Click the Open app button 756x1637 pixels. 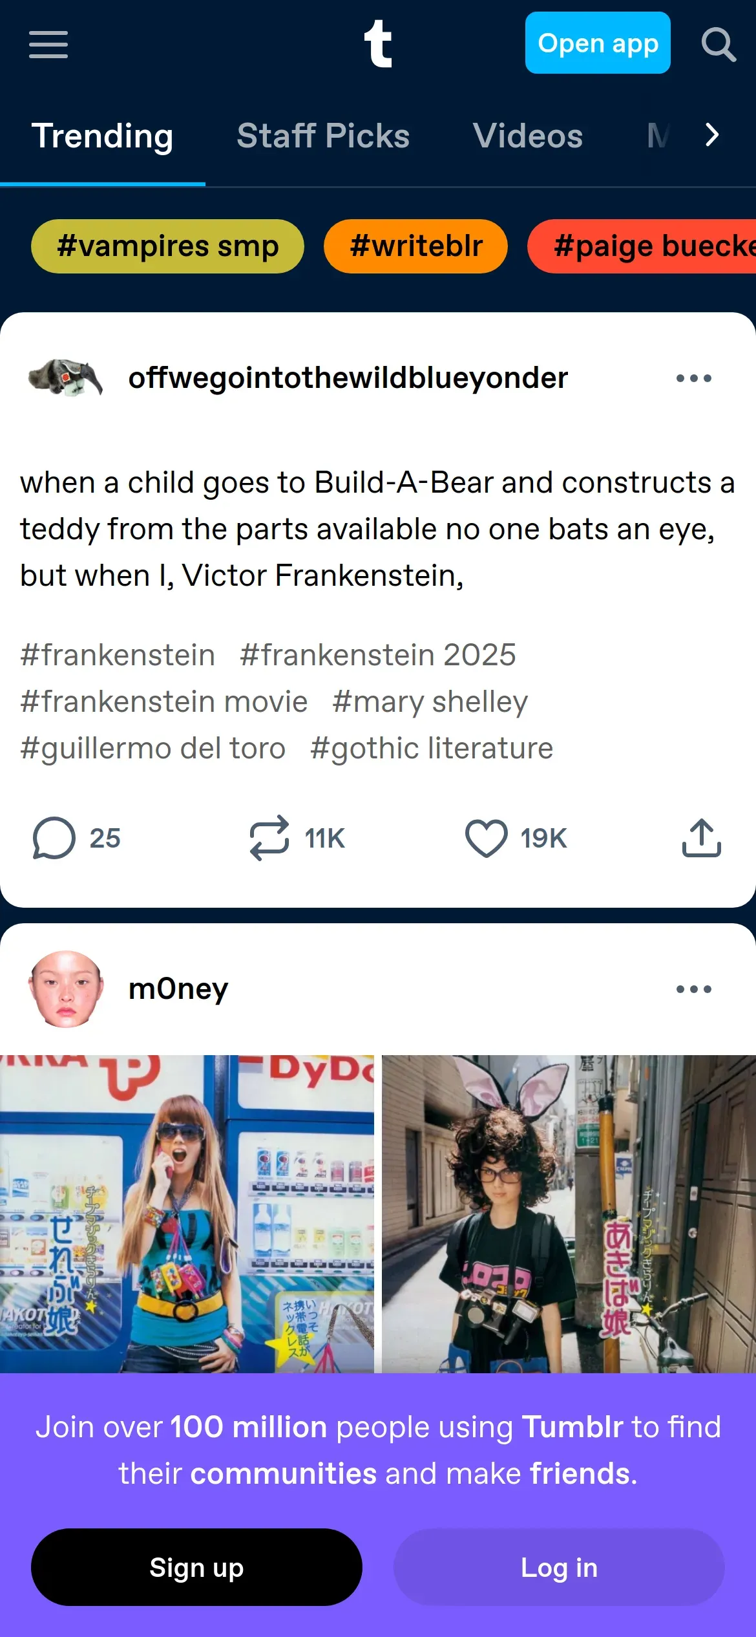click(x=598, y=43)
